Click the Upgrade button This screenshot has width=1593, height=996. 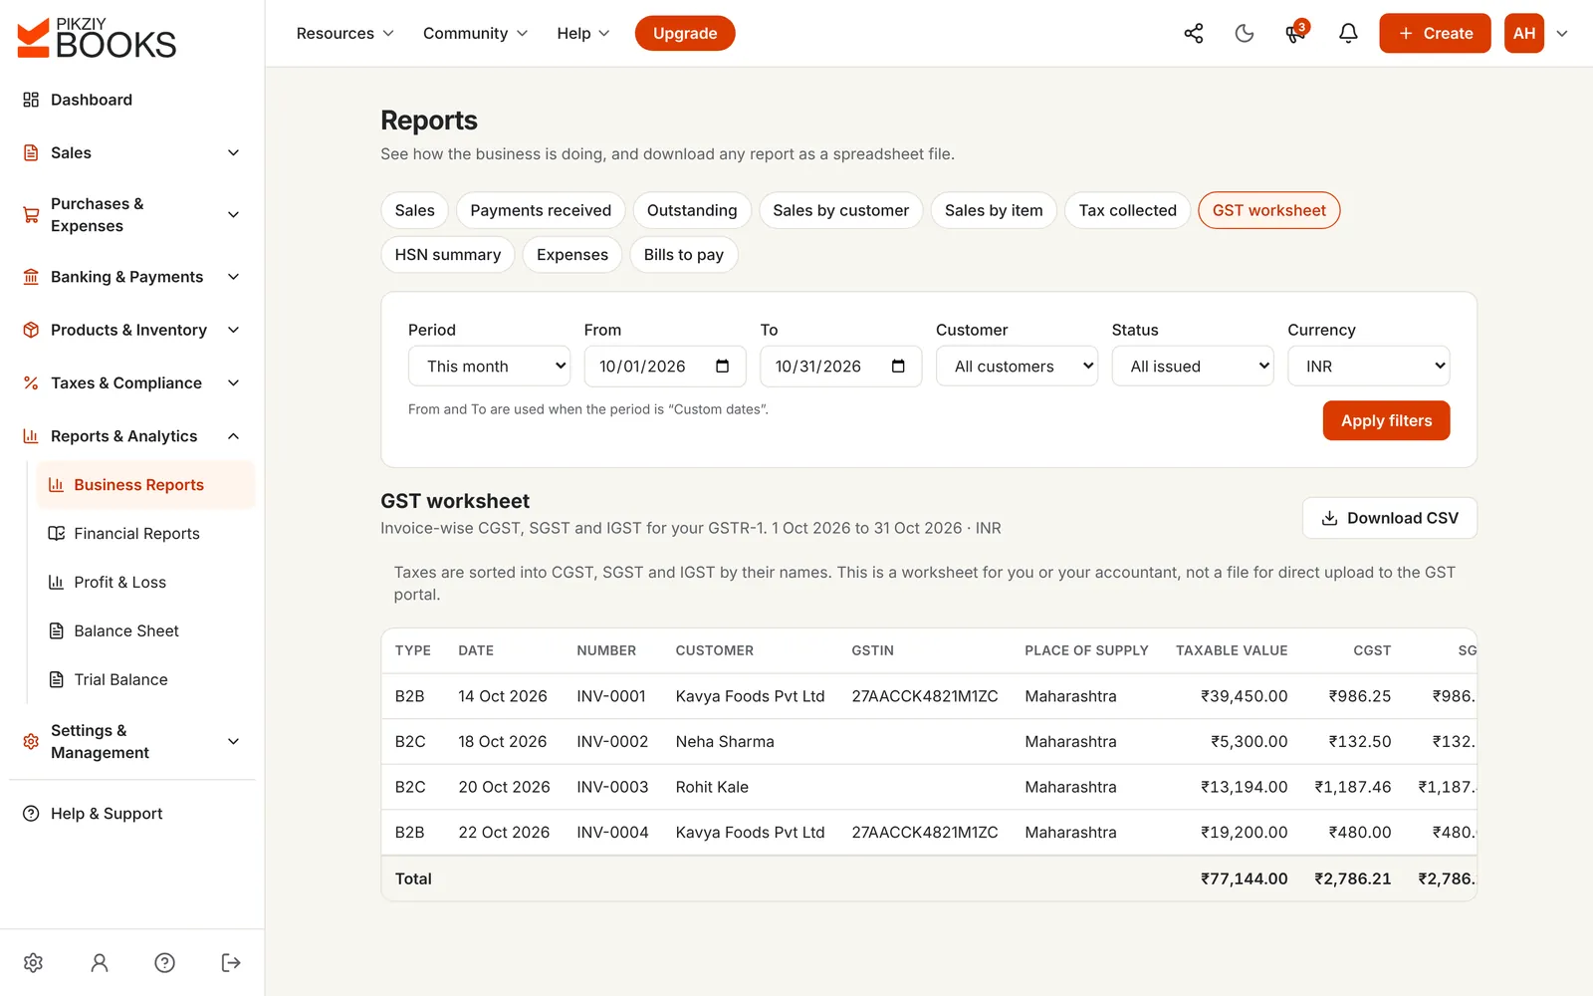(685, 34)
